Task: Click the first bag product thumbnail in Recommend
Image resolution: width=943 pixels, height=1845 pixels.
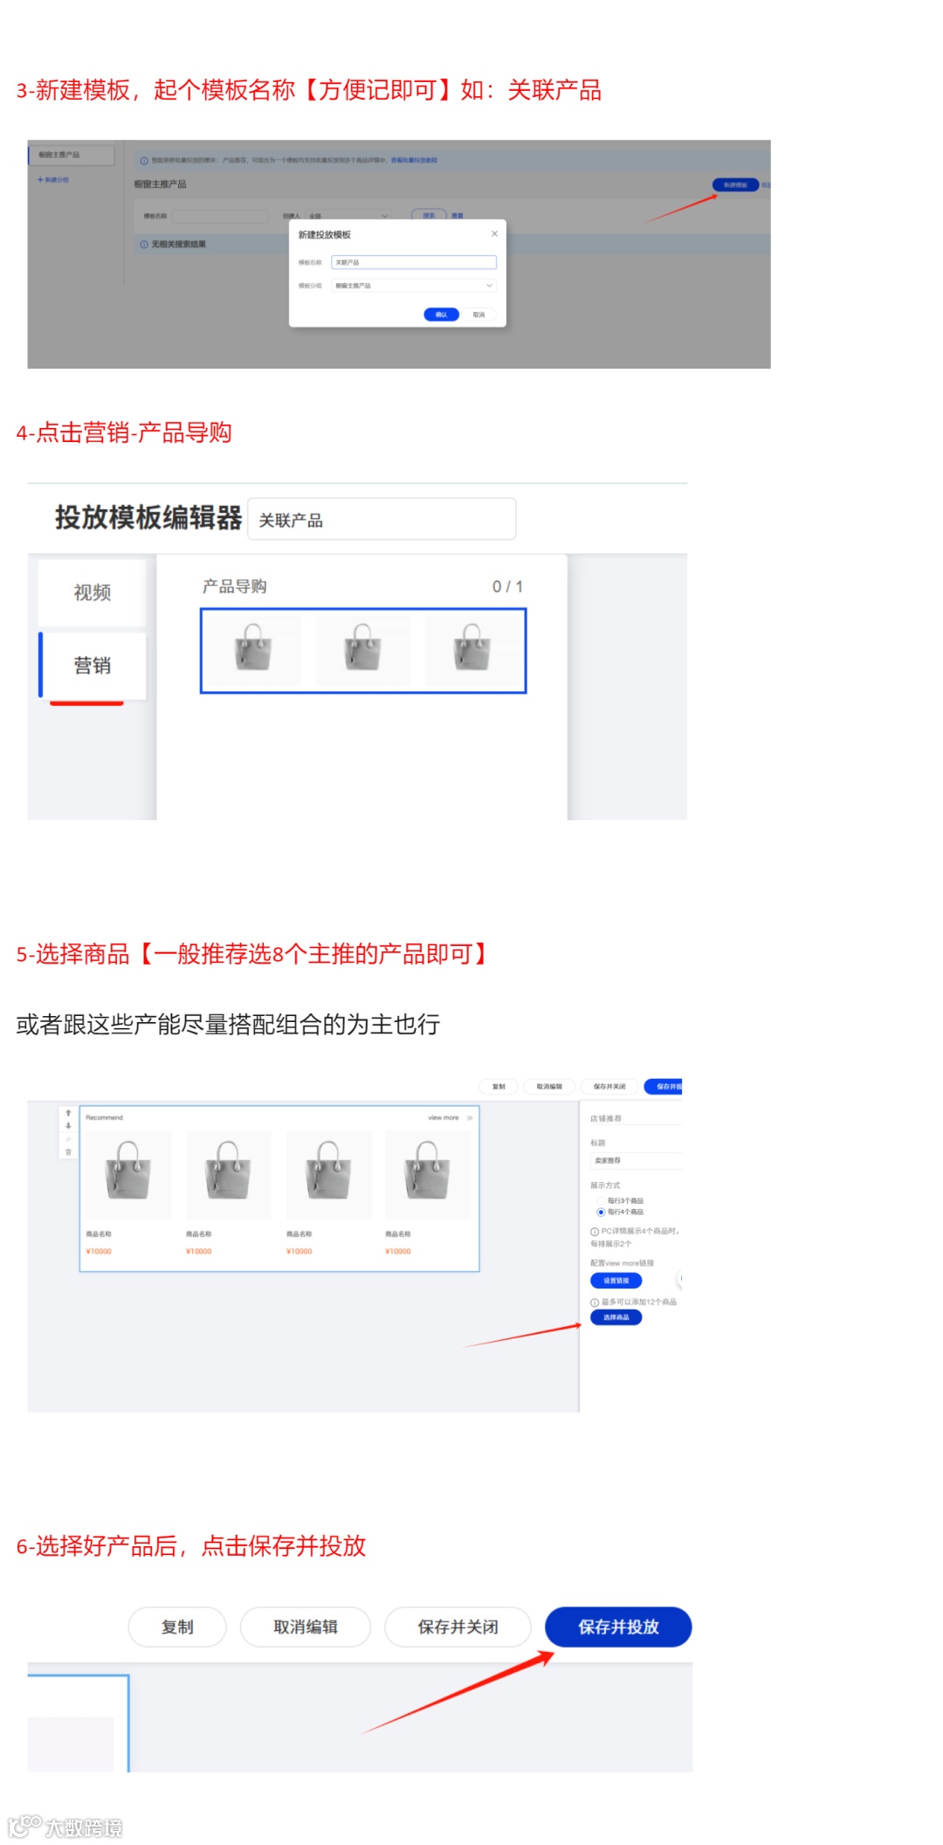Action: (128, 1174)
